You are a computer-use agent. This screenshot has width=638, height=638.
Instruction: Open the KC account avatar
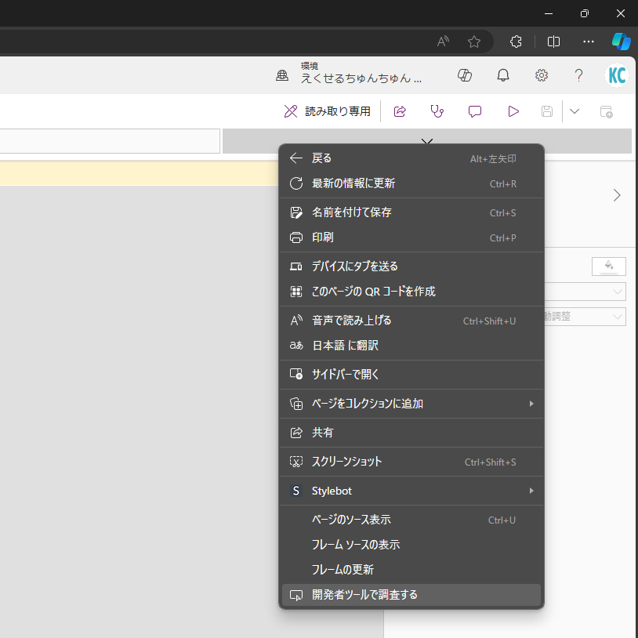pyautogui.click(x=617, y=75)
